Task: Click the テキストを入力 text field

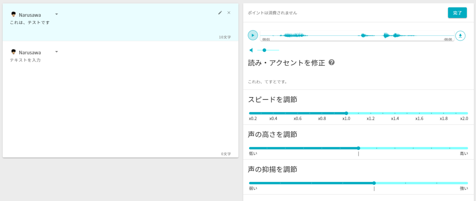Action: [25, 60]
